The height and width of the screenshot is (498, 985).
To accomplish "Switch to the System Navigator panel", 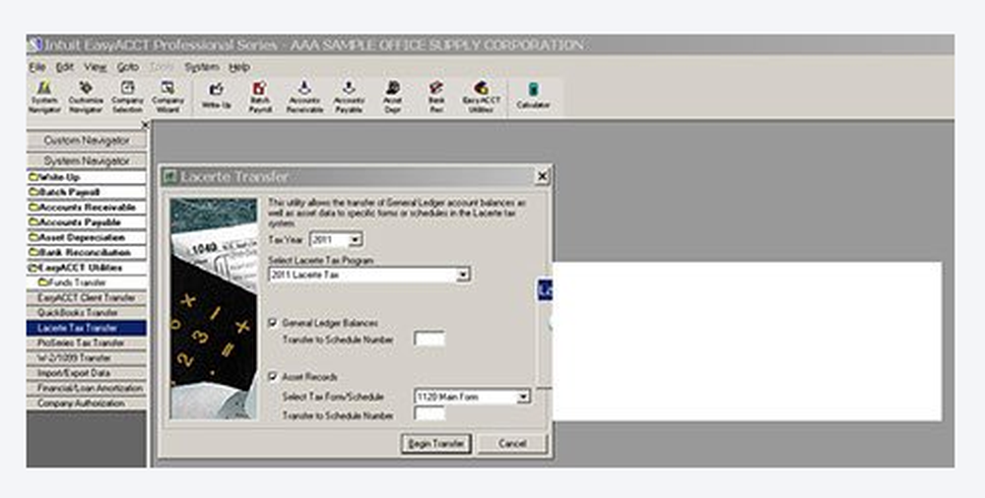I will click(86, 160).
